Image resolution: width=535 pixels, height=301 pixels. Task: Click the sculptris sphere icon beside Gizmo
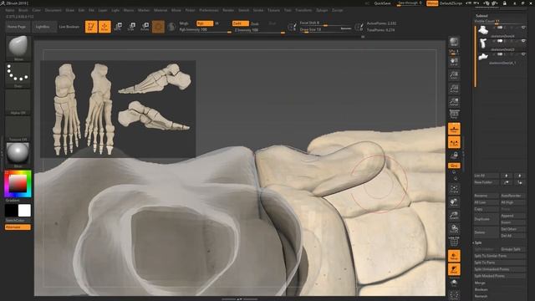171,27
